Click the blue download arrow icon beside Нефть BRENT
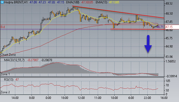Viewport: 179px width, 102px height. (2, 2)
